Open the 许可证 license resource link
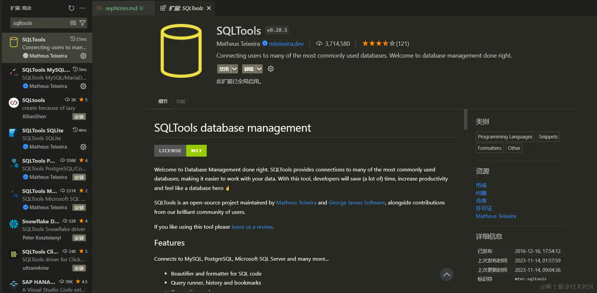Screen dimensions: 597x293 pyautogui.click(x=484, y=208)
